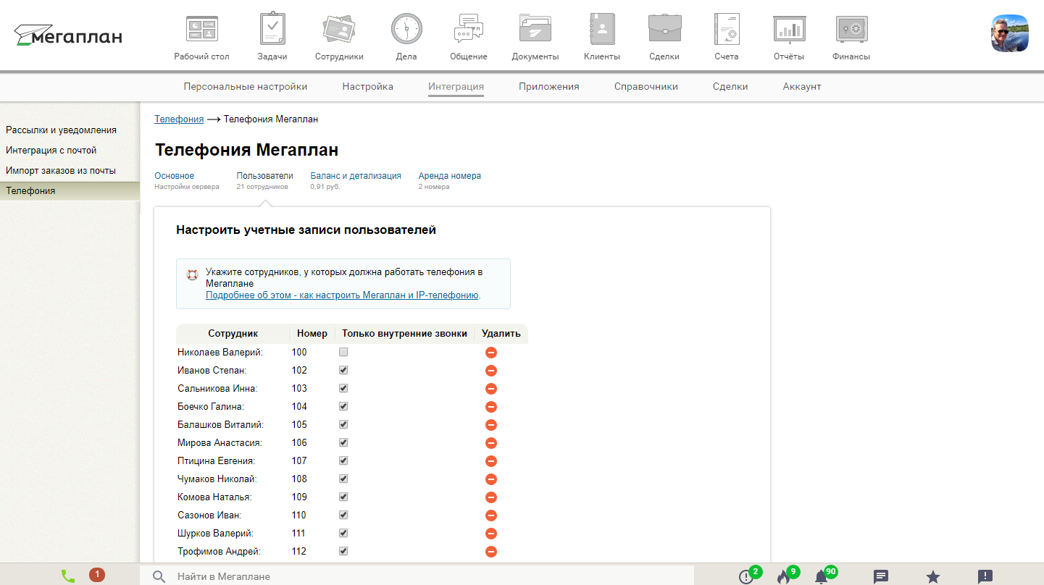Image resolution: width=1044 pixels, height=585 pixels.
Task: Open Рассылки и уведомления in sidebar
Action: (x=62, y=130)
